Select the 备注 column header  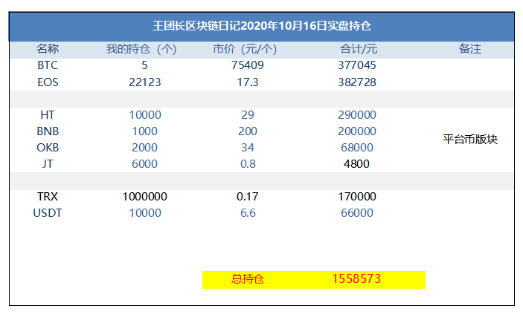coord(470,49)
